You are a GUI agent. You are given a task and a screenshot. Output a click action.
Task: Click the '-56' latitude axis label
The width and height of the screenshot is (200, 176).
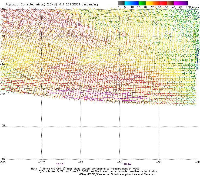(x=2, y=94)
